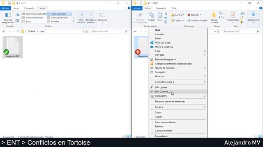This screenshot has height=147, width=263.
Task: Expand the Abrir con submenu arrow
Action: point(205,76)
